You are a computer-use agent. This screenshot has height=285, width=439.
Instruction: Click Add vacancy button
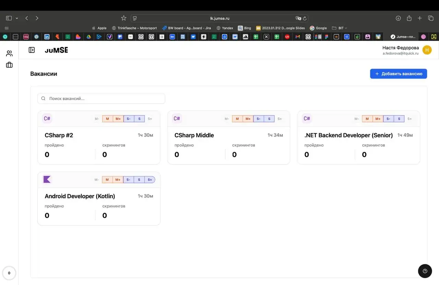pos(399,74)
